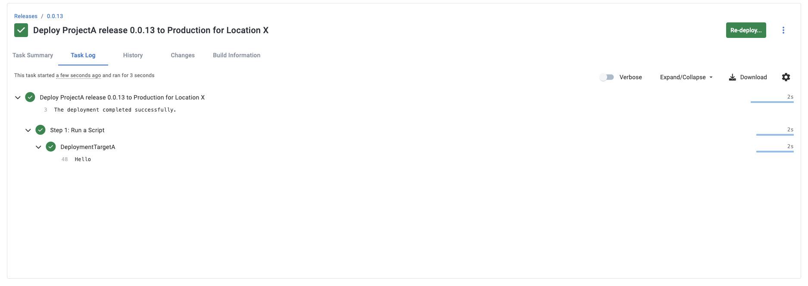Open the 0.0.13 breadcrumb link
This screenshot has height=286, width=808.
coord(55,16)
